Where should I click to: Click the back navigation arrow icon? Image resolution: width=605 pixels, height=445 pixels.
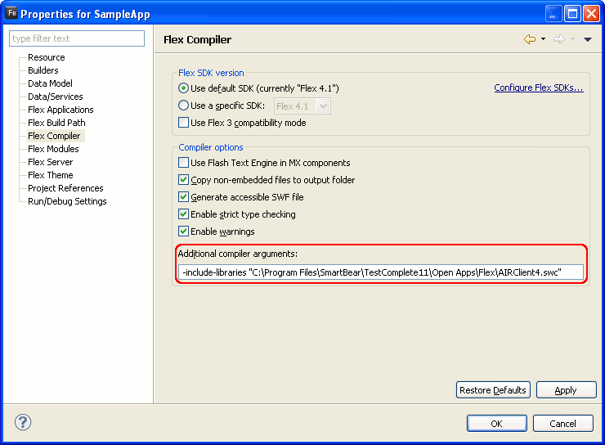pos(530,39)
